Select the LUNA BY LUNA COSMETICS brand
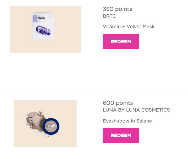This screenshot has height=159, width=188. click(136, 110)
